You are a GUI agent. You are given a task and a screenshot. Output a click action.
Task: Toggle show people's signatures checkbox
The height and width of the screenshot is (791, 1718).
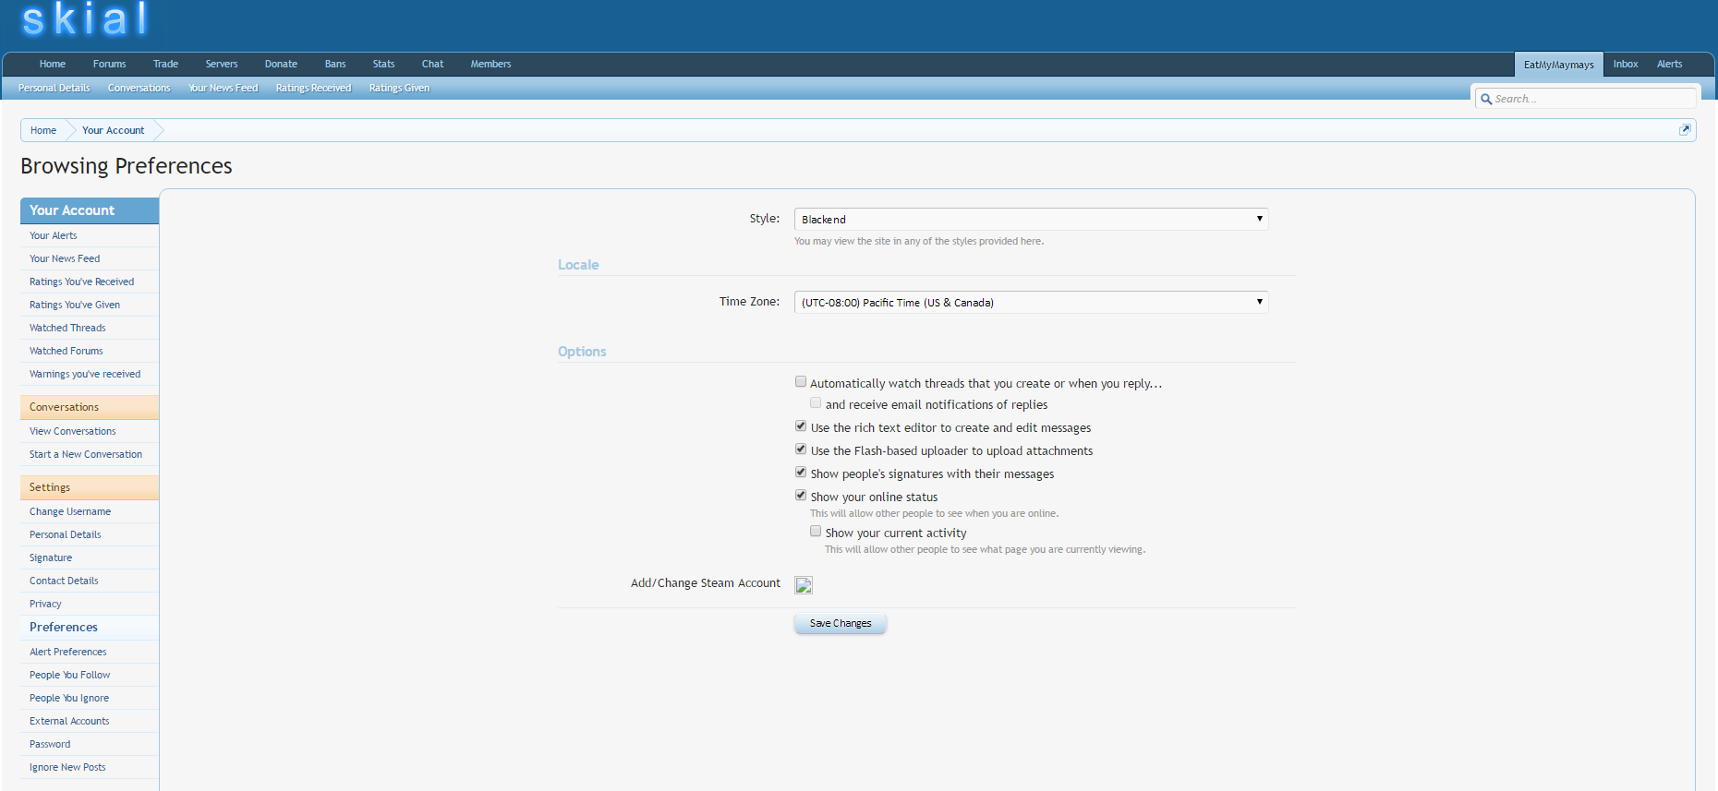801,473
